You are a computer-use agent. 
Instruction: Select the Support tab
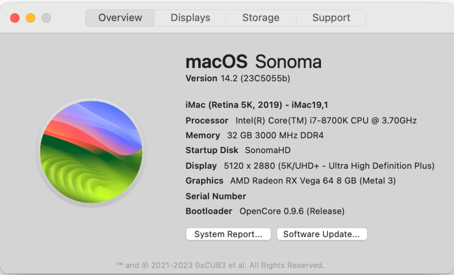[x=331, y=18]
